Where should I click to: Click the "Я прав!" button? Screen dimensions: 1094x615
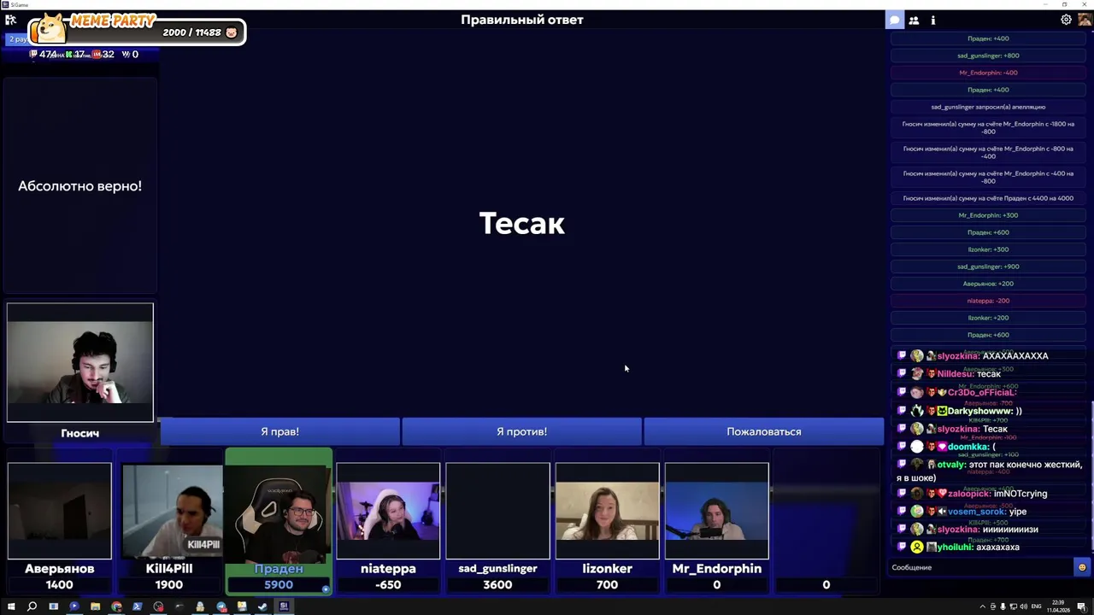click(x=279, y=431)
